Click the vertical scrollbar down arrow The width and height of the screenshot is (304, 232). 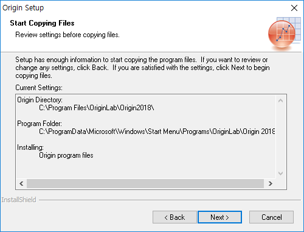point(280,174)
